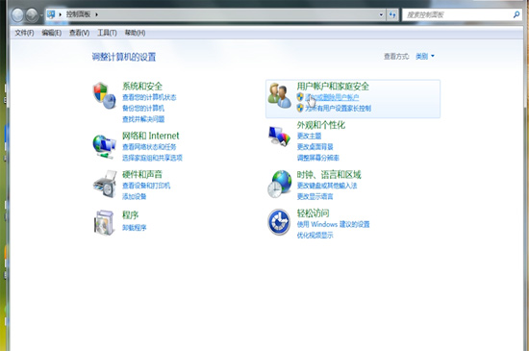Click 为所有用户设置家长控制 link
The height and width of the screenshot is (351, 529).
(338, 109)
